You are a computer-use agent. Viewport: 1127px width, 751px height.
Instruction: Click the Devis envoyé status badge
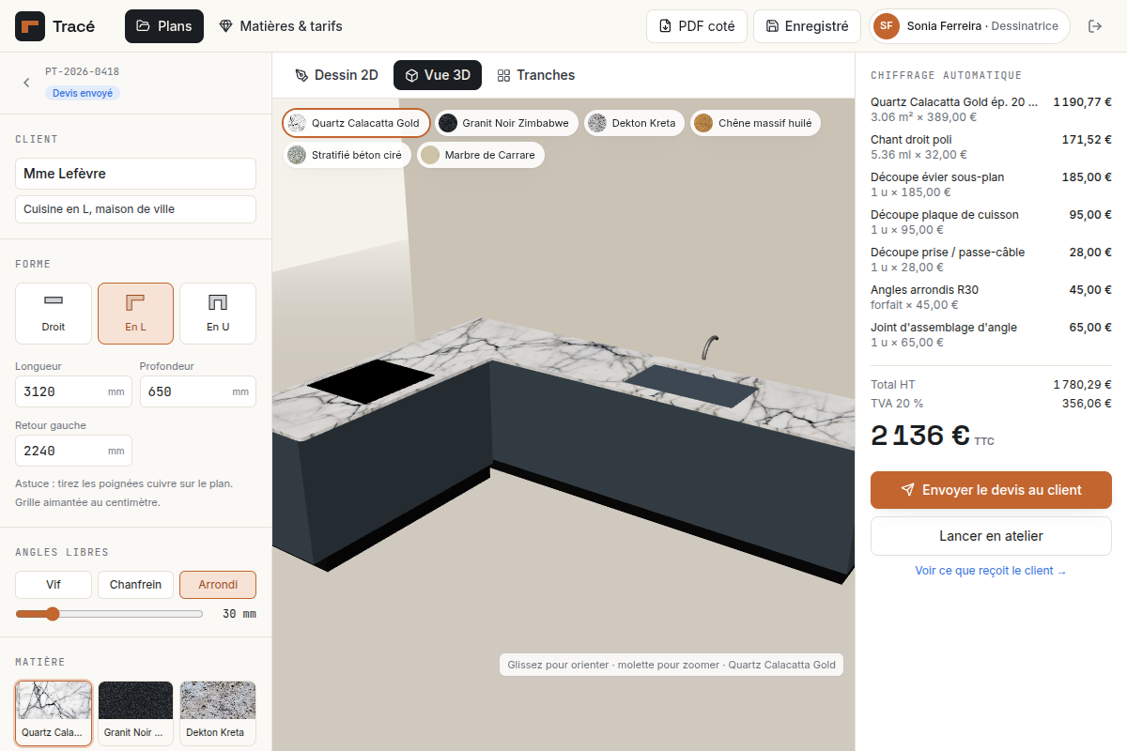(x=83, y=93)
